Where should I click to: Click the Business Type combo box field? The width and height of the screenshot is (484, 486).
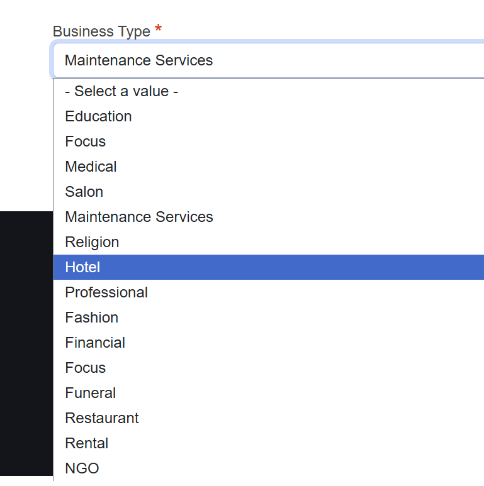coord(267,60)
